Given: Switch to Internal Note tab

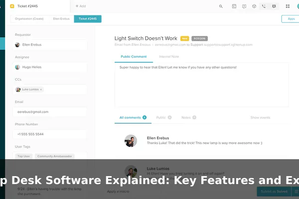Looking at the screenshot, I should (x=169, y=57).
